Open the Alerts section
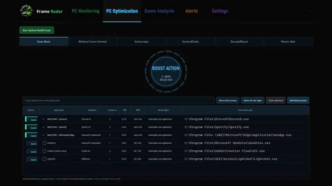Image resolution: width=332 pixels, height=186 pixels. (192, 11)
